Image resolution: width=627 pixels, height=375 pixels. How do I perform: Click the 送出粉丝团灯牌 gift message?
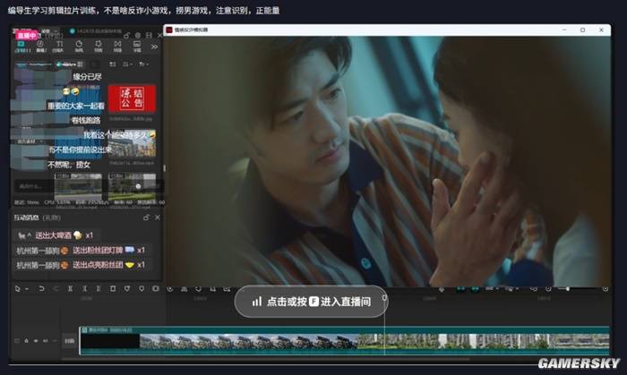pyautogui.click(x=81, y=251)
